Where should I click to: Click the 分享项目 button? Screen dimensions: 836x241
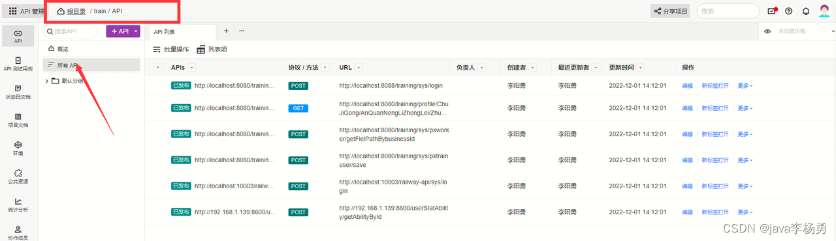[x=671, y=11]
